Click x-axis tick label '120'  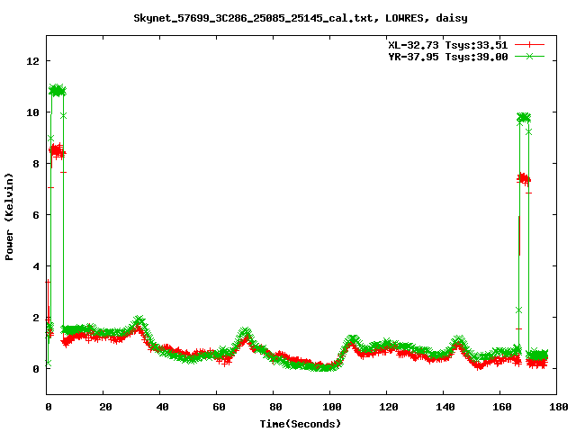tap(389, 407)
